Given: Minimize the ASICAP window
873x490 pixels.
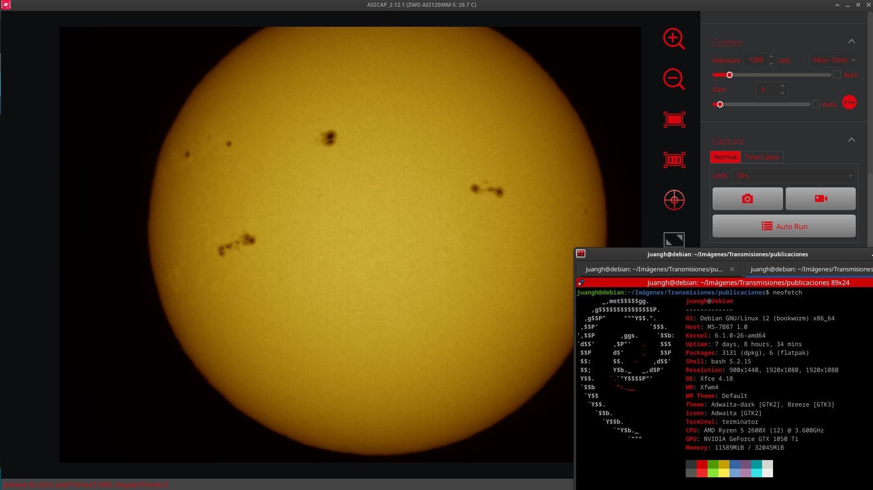Looking at the screenshot, I should (x=848, y=5).
